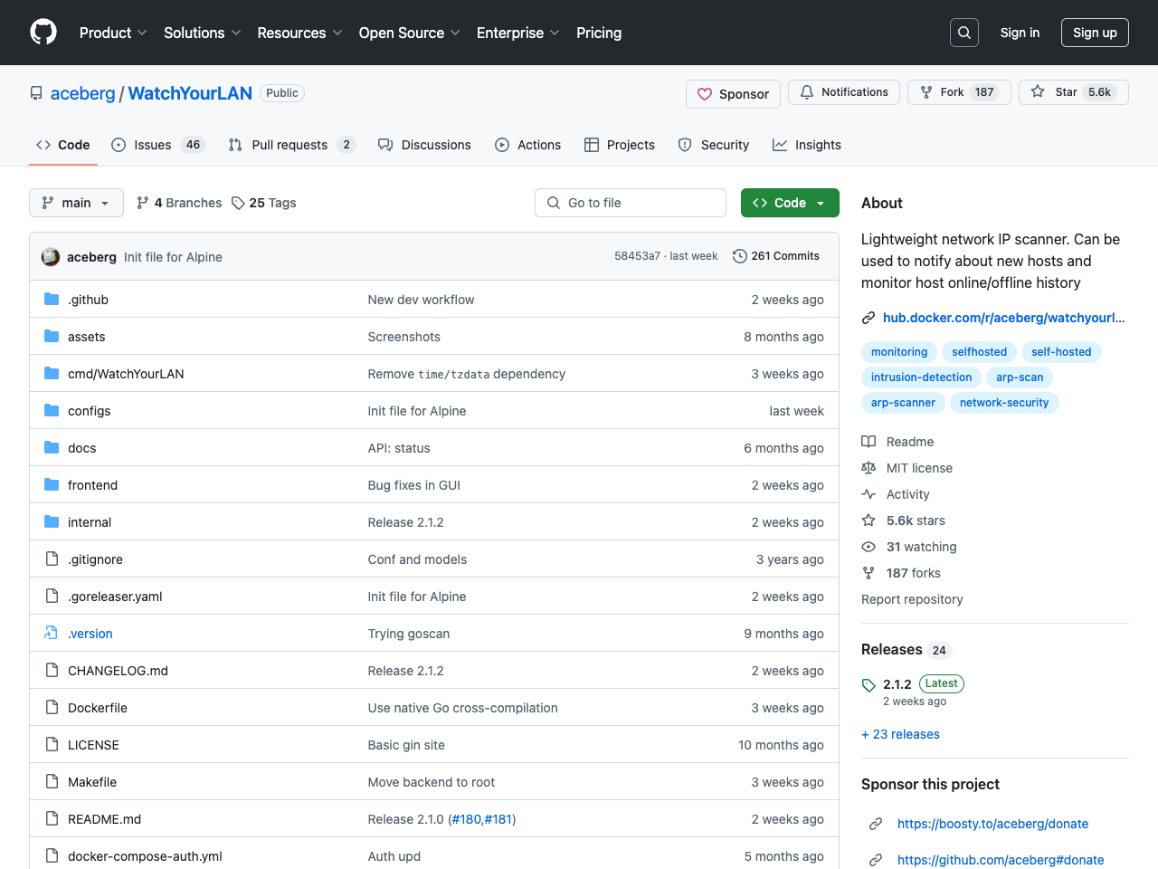The width and height of the screenshot is (1158, 869).
Task: View the 25 Tags link
Action: [x=264, y=203]
